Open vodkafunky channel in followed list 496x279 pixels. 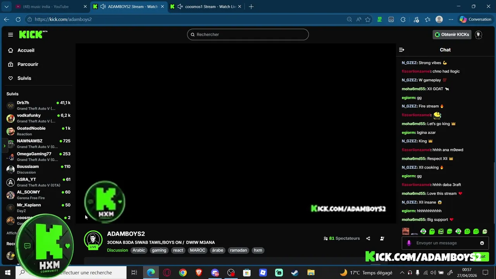(38, 118)
